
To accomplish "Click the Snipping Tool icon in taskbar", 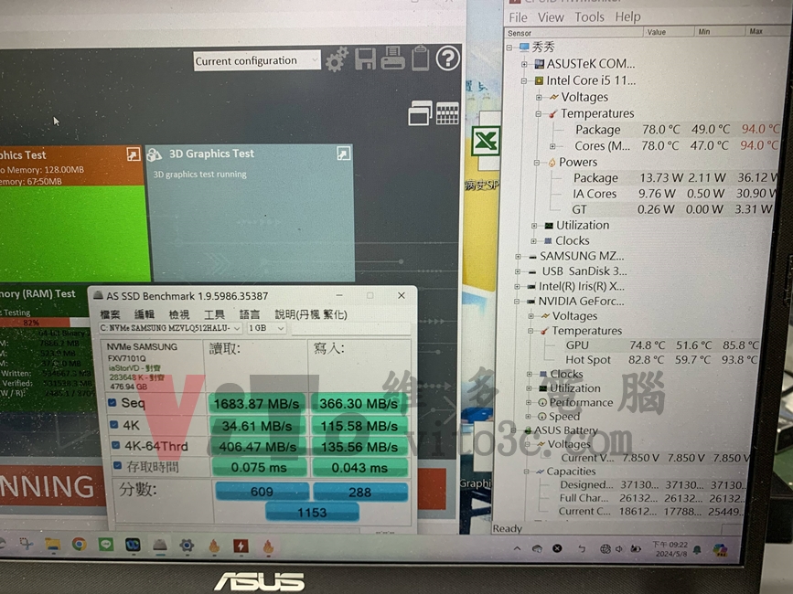I will pos(27,544).
